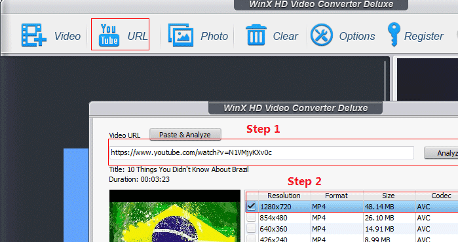Click the main window vertical scrollbar
458x242 pixels.
(x=385, y=80)
